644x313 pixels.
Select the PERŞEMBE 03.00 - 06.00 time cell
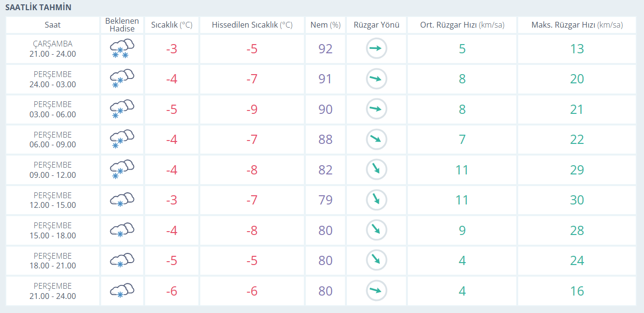tap(53, 110)
